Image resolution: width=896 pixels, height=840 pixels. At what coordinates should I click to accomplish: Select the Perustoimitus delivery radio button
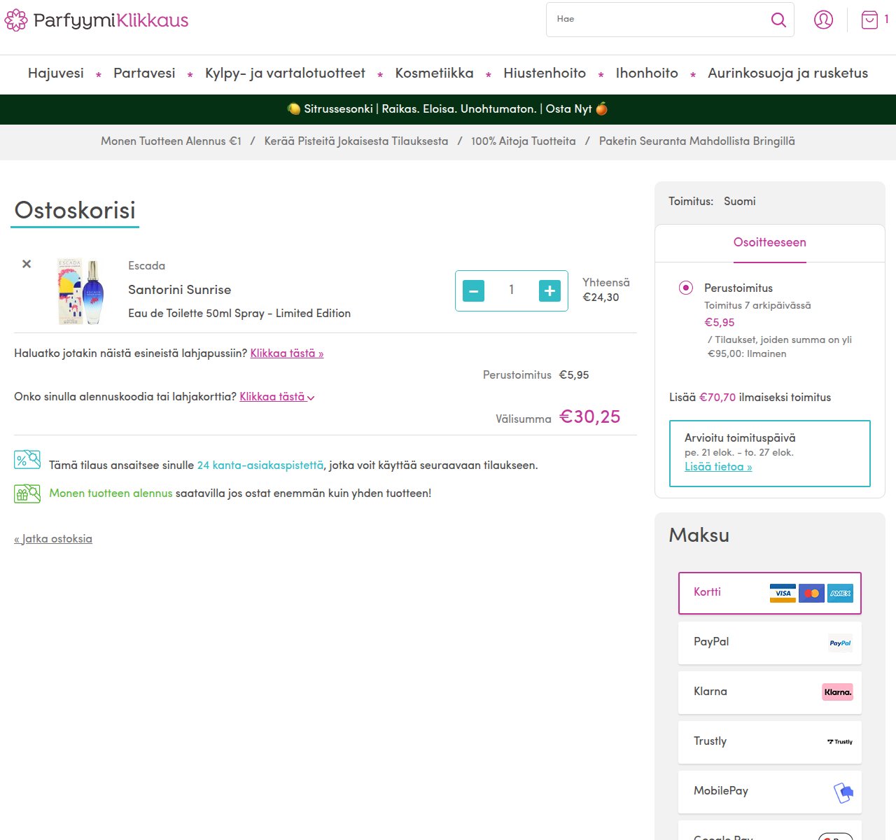tap(686, 288)
